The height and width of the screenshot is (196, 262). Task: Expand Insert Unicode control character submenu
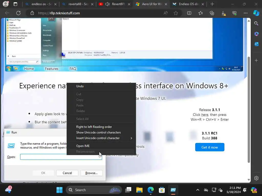pos(101,138)
